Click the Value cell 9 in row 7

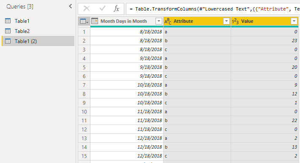click(265, 85)
